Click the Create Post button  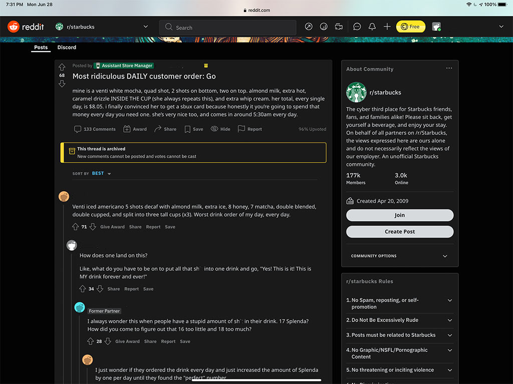pos(399,231)
